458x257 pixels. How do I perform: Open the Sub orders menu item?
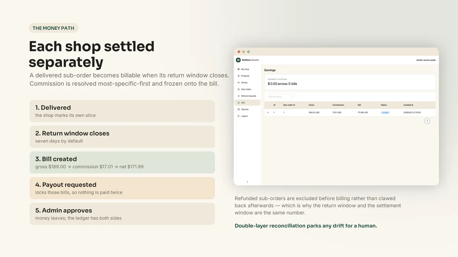(247, 89)
